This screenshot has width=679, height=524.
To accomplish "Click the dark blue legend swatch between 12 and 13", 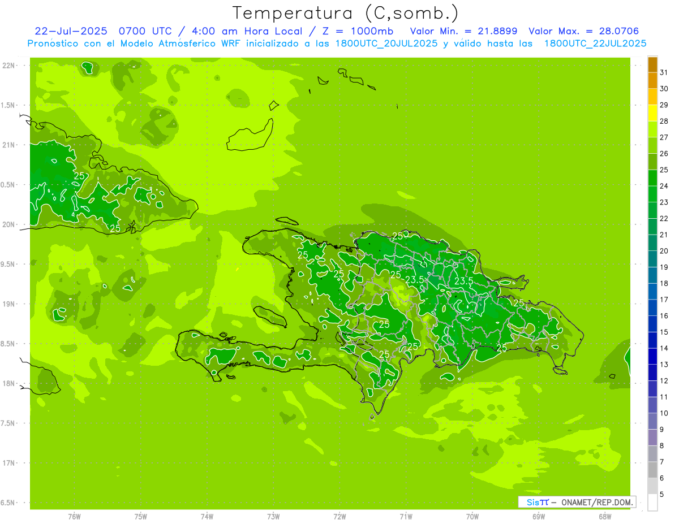I will (652, 373).
